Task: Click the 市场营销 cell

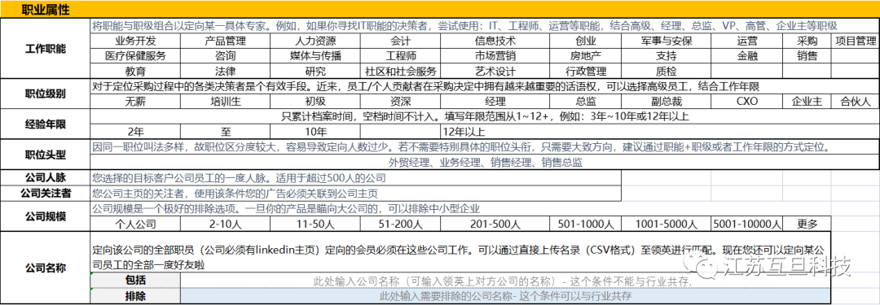Action: 495,56
